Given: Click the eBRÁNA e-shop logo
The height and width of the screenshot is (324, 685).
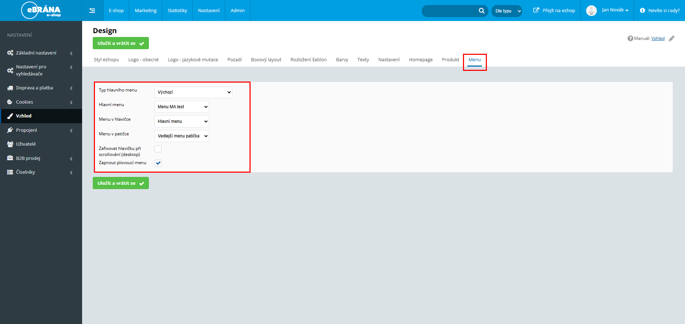Looking at the screenshot, I should pyautogui.click(x=41, y=10).
